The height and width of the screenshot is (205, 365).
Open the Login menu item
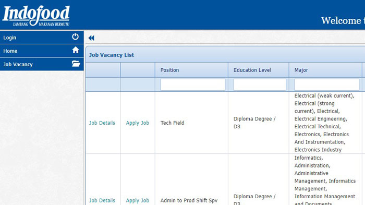coord(42,37)
